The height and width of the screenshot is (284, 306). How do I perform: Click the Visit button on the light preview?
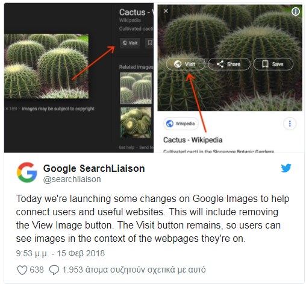click(186, 64)
